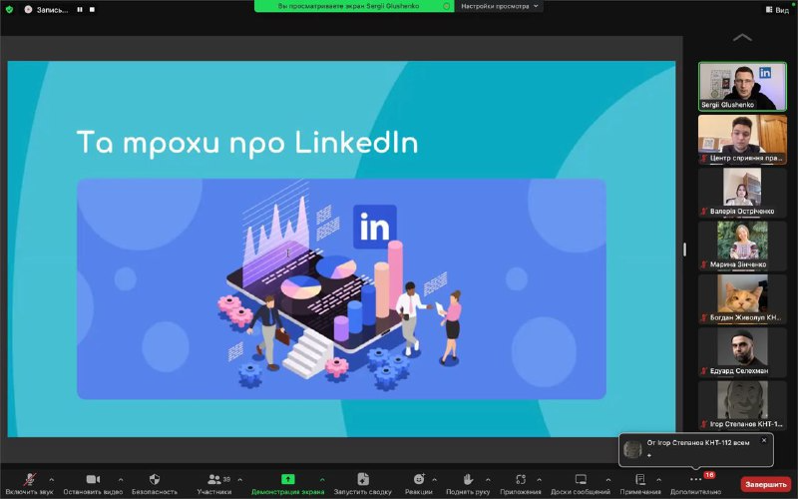
Task: Open the Примечания notes tool
Action: coord(640,480)
